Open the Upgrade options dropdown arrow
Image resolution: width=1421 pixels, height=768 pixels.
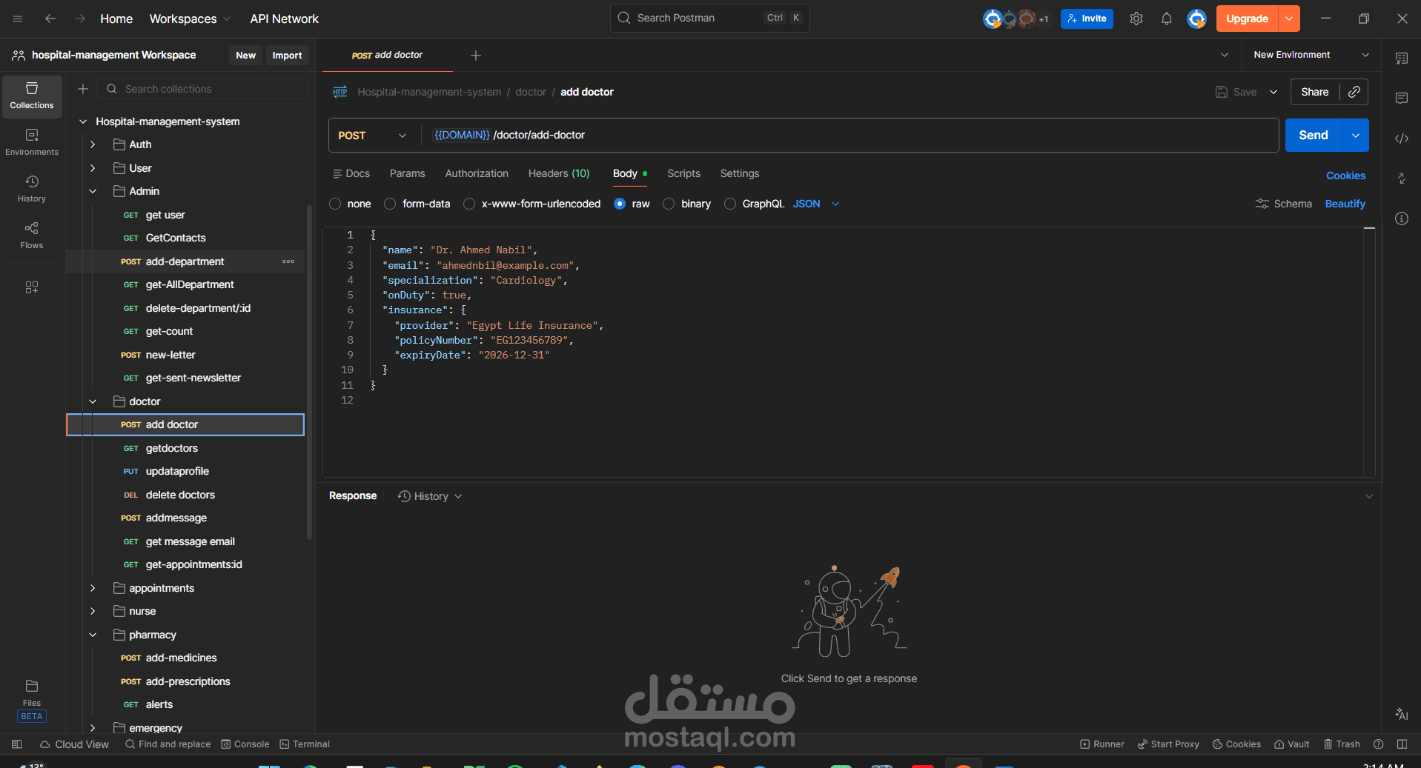tap(1289, 19)
